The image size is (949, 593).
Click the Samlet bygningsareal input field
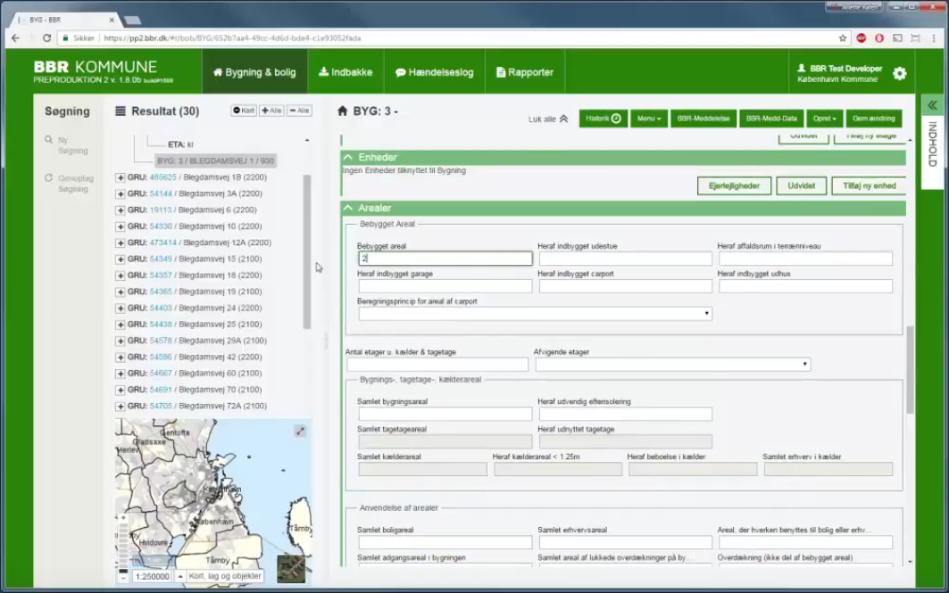(445, 414)
